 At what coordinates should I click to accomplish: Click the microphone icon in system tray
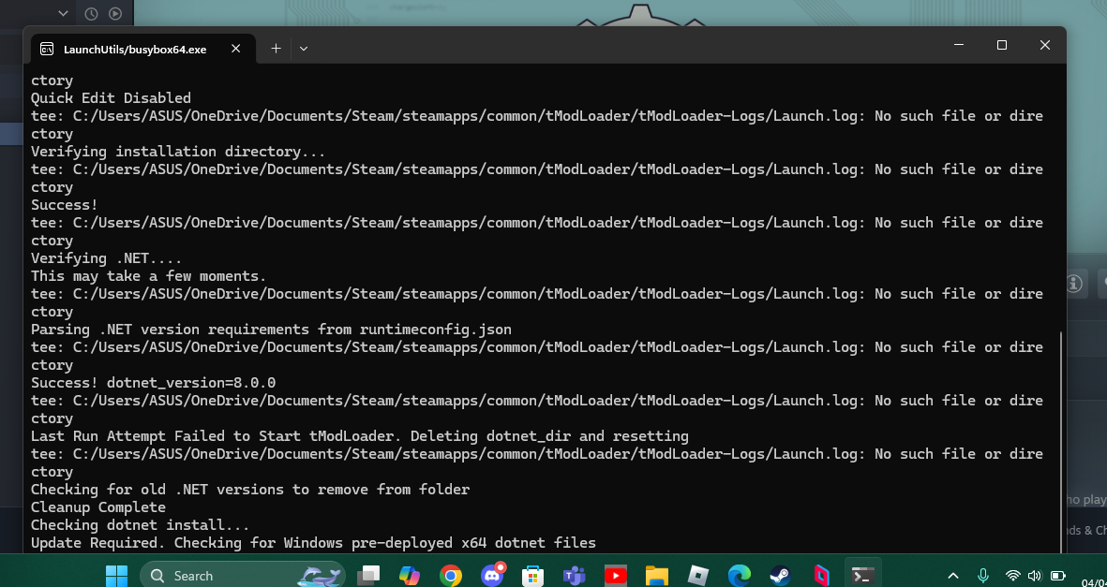pos(982,575)
